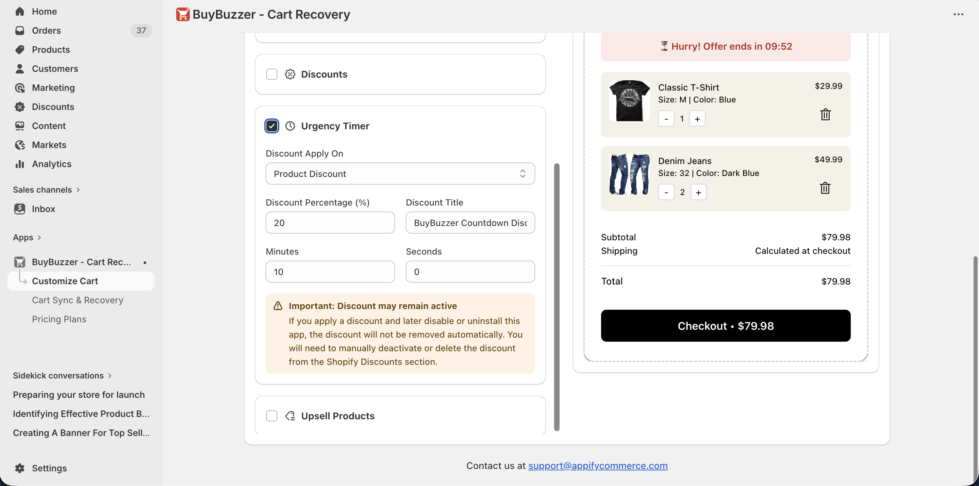The image size is (979, 486).
Task: Remove Denim Jeans using trash icon
Action: [825, 188]
